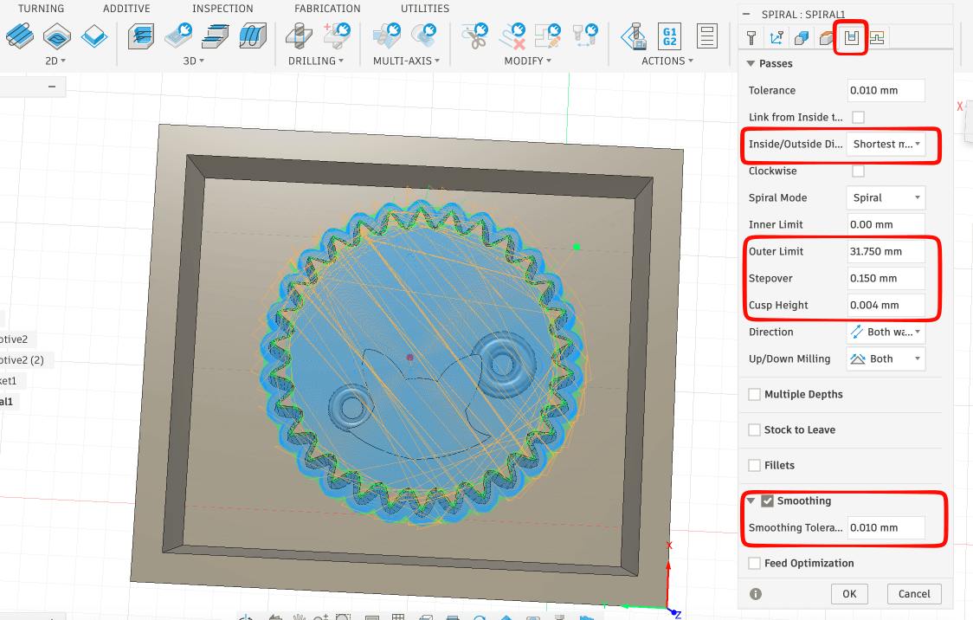Collapse the Passes section triangle
This screenshot has height=620, width=973.
[x=751, y=63]
